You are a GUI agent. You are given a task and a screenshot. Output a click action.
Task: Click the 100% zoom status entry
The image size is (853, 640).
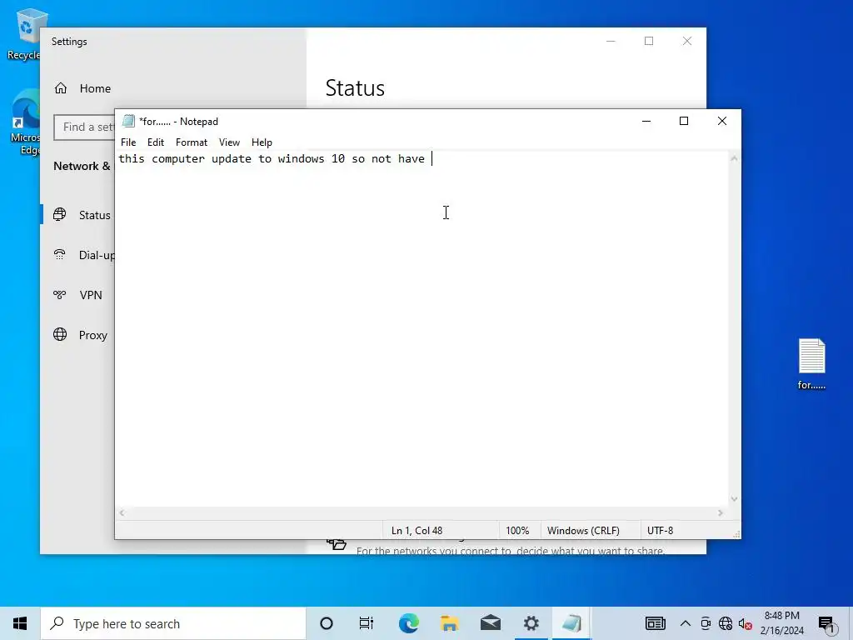coord(517,531)
